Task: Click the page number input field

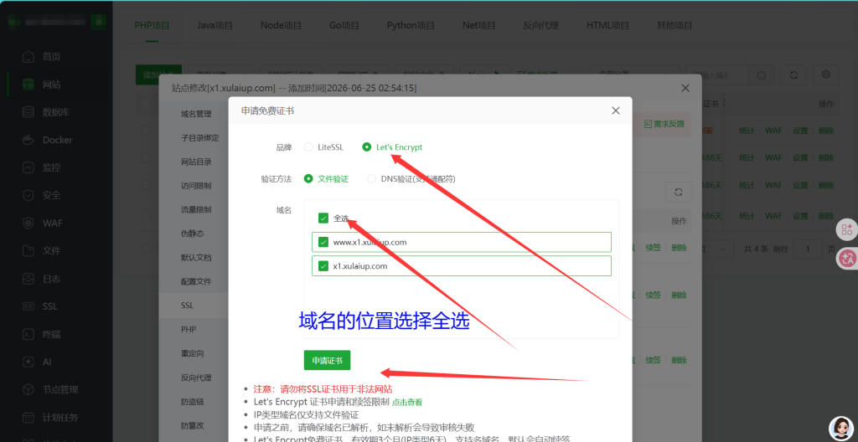Action: pyautogui.click(x=808, y=249)
